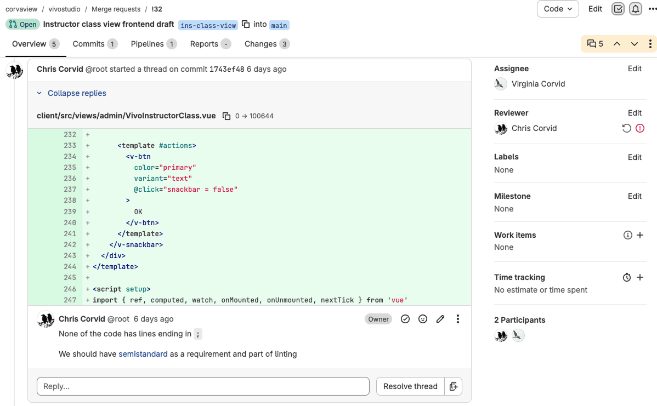
Task: Open comment more actions menu
Action: coord(457,319)
